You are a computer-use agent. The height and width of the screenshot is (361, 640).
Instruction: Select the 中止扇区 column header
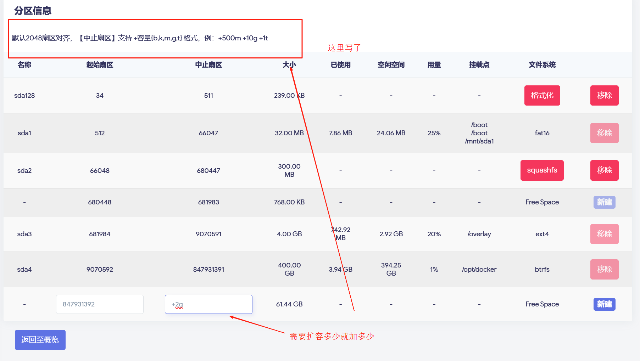[208, 65]
